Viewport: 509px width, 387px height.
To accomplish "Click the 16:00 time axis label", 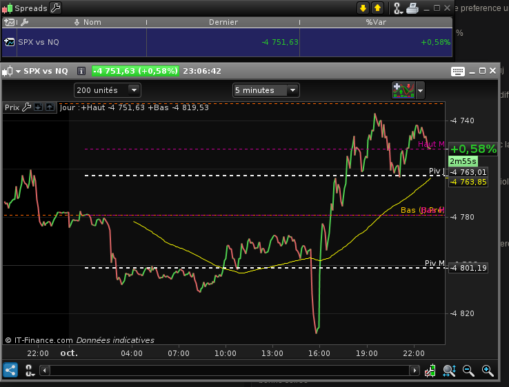I will 319,353.
